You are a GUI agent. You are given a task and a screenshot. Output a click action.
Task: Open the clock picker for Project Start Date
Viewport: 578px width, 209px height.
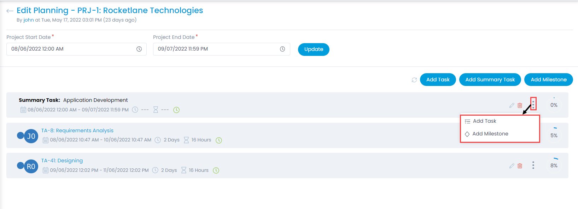point(139,49)
